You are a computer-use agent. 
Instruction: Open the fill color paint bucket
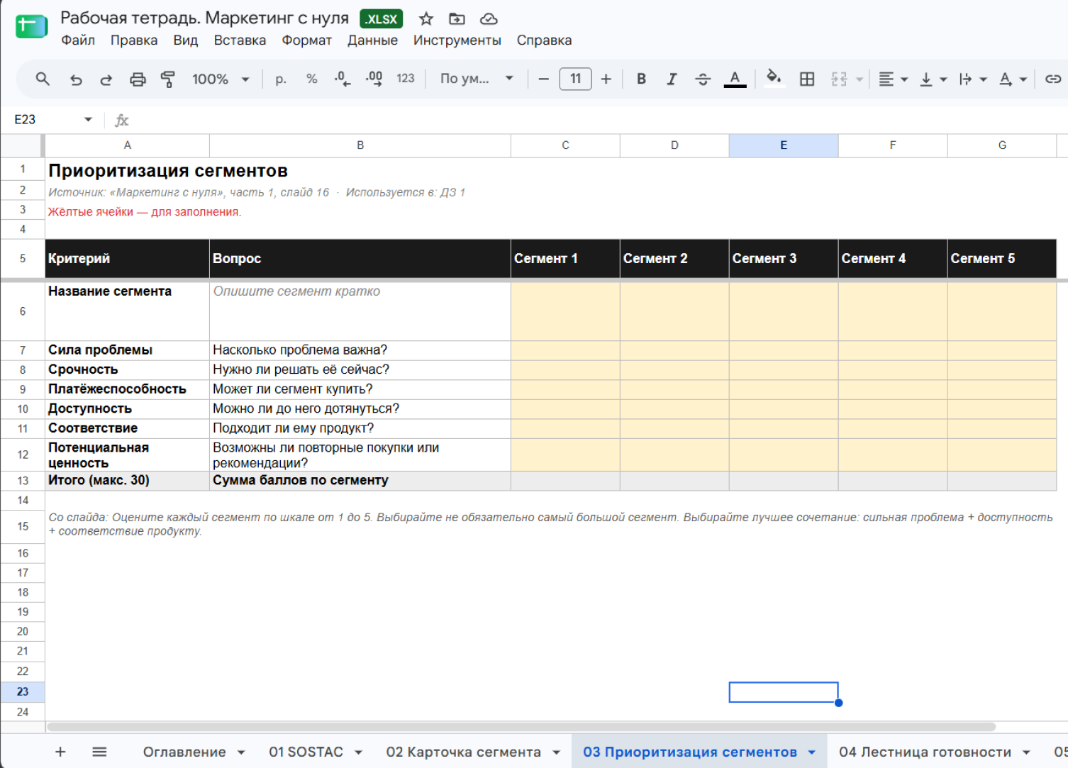pyautogui.click(x=774, y=79)
